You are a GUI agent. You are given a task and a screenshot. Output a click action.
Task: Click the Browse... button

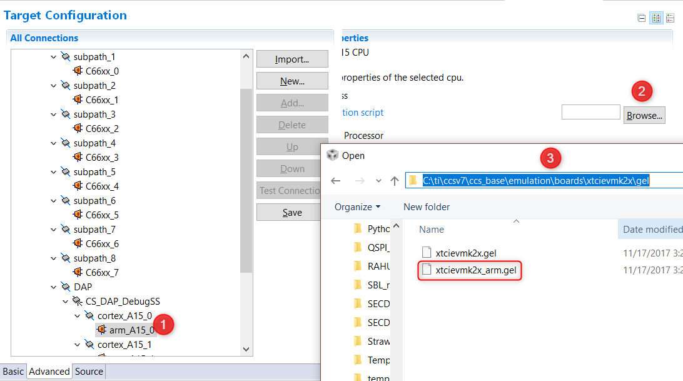tap(644, 115)
